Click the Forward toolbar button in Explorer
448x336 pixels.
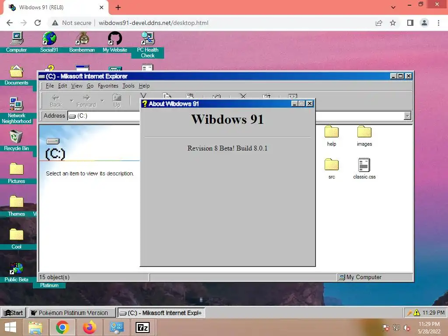[86, 101]
